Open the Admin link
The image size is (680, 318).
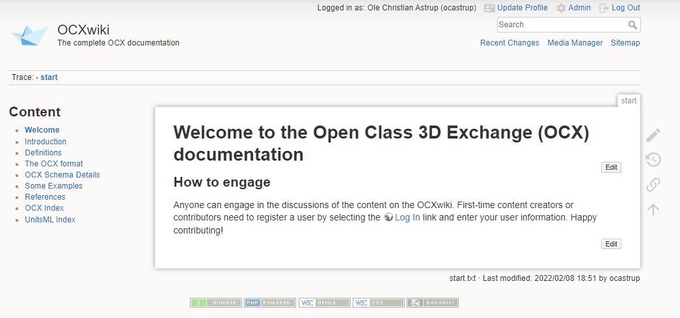[579, 8]
